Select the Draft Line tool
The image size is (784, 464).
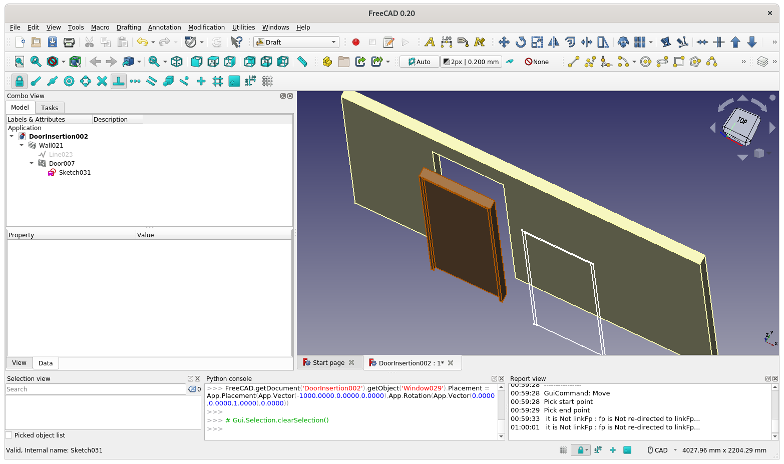[574, 61]
